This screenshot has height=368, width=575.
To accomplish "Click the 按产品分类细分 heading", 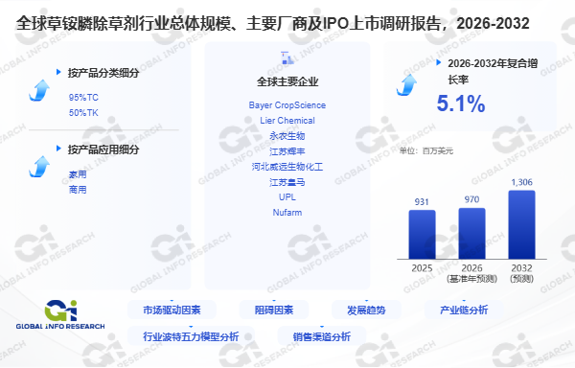I will [103, 73].
